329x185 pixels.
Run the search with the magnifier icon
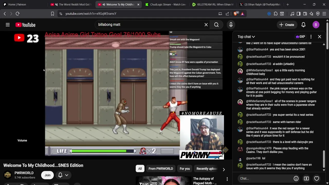pos(216,25)
